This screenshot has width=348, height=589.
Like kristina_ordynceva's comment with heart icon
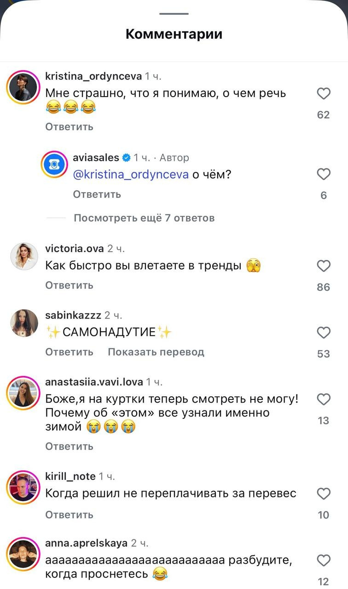click(x=324, y=94)
